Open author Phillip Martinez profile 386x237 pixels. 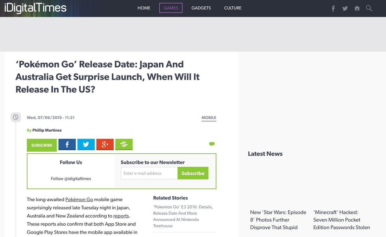point(47,130)
